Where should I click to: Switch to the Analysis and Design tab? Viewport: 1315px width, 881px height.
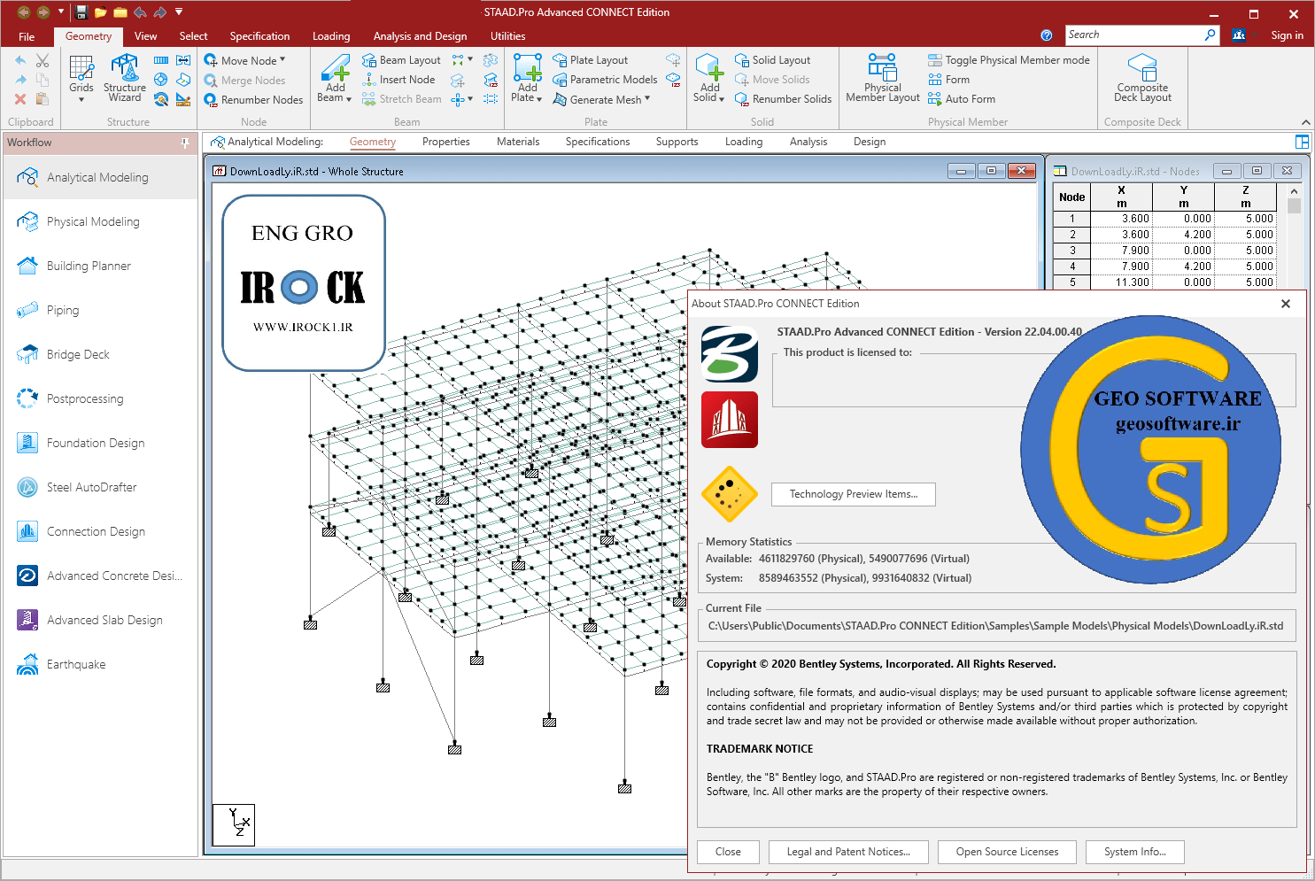(x=420, y=36)
